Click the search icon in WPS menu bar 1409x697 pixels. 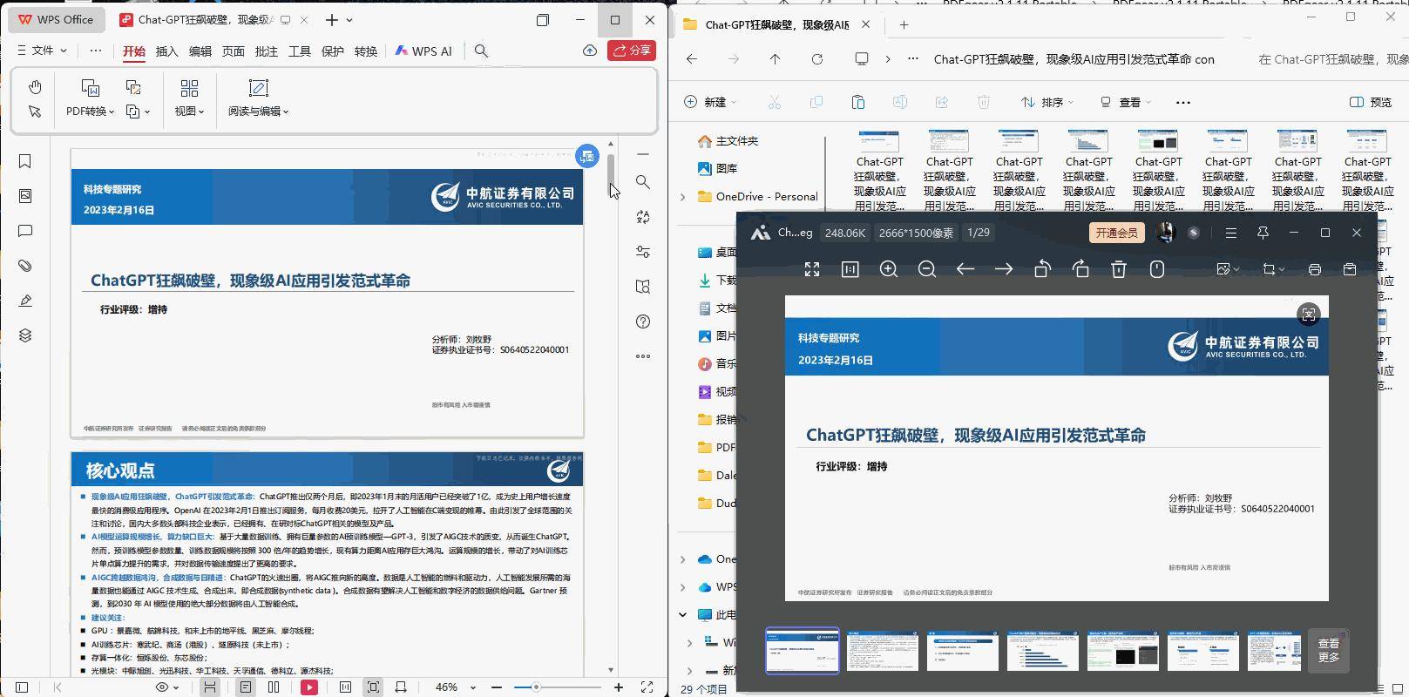[x=481, y=51]
